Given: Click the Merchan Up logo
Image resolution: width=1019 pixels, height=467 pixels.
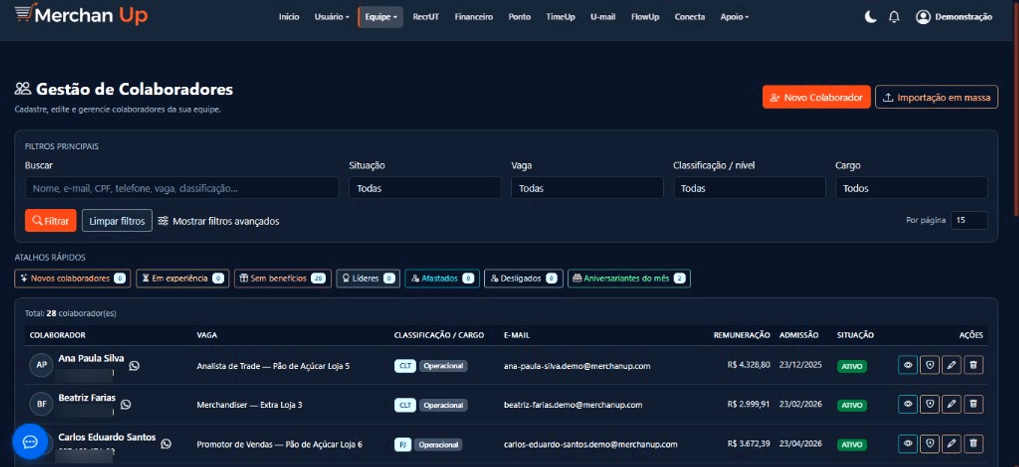Looking at the screenshot, I should point(81,15).
